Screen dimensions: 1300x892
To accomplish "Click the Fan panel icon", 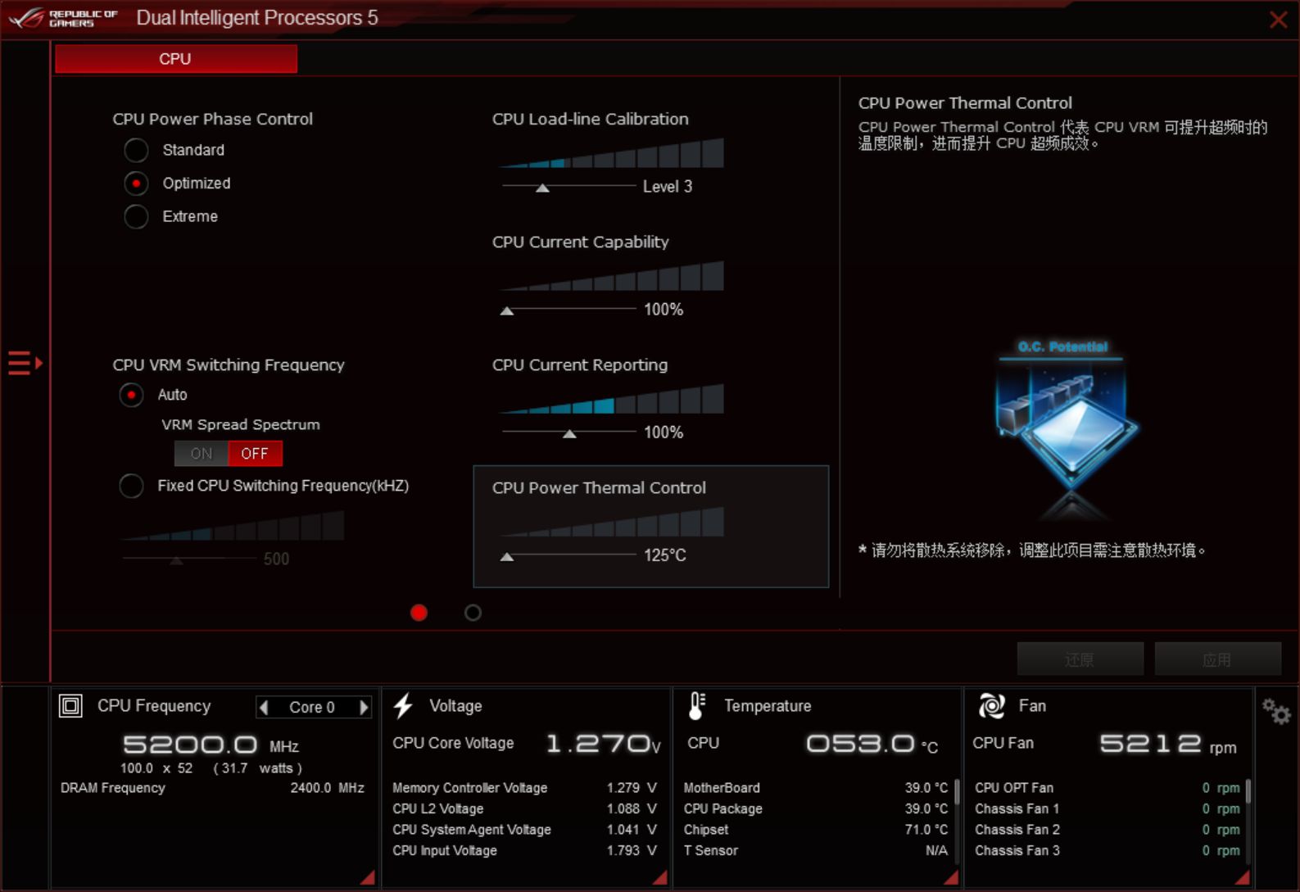I will tap(991, 706).
